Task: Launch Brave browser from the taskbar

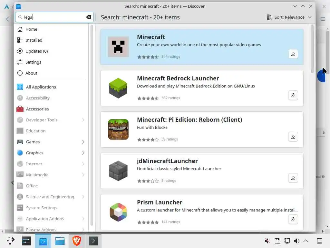Action: [77, 241]
